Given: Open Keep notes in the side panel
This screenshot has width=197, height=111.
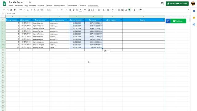Looking at the screenshot, I should tap(194, 18).
